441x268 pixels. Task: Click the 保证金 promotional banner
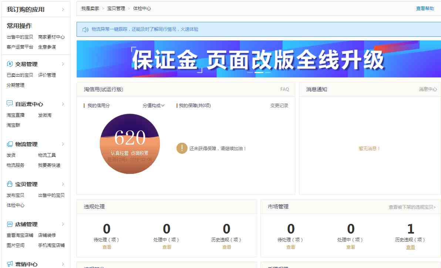pos(259,59)
